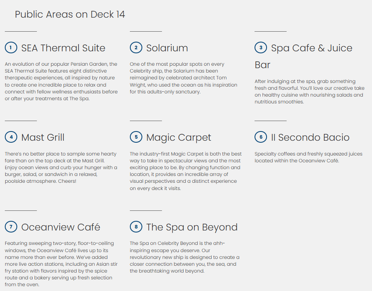372x291 pixels.
Task: Click the Oceanview Café title
Action: coord(61,227)
